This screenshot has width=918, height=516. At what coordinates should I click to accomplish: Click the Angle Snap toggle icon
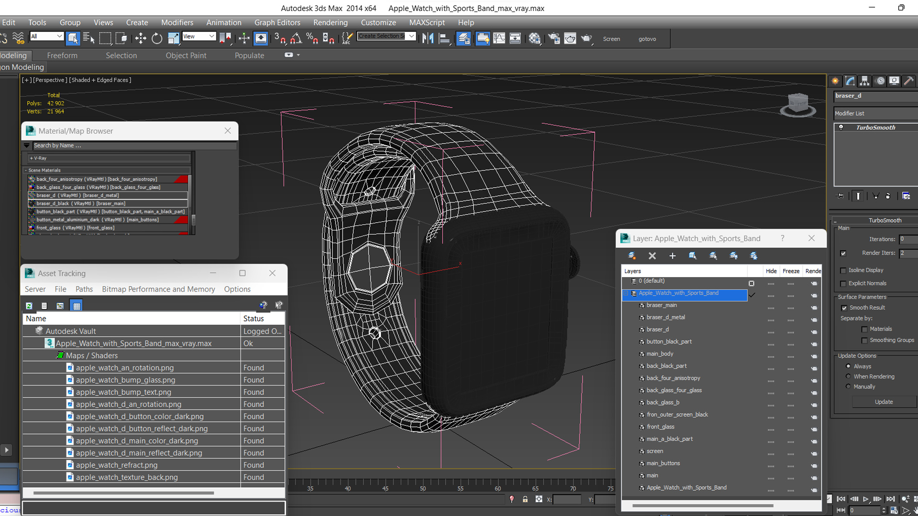(x=296, y=39)
